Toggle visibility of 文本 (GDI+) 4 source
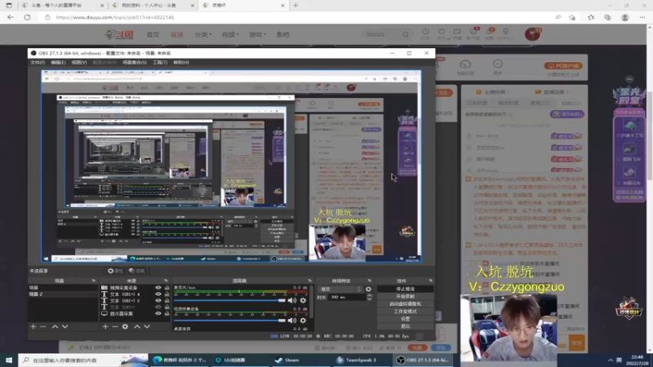Viewport: 653px width, 367px height. (x=158, y=294)
